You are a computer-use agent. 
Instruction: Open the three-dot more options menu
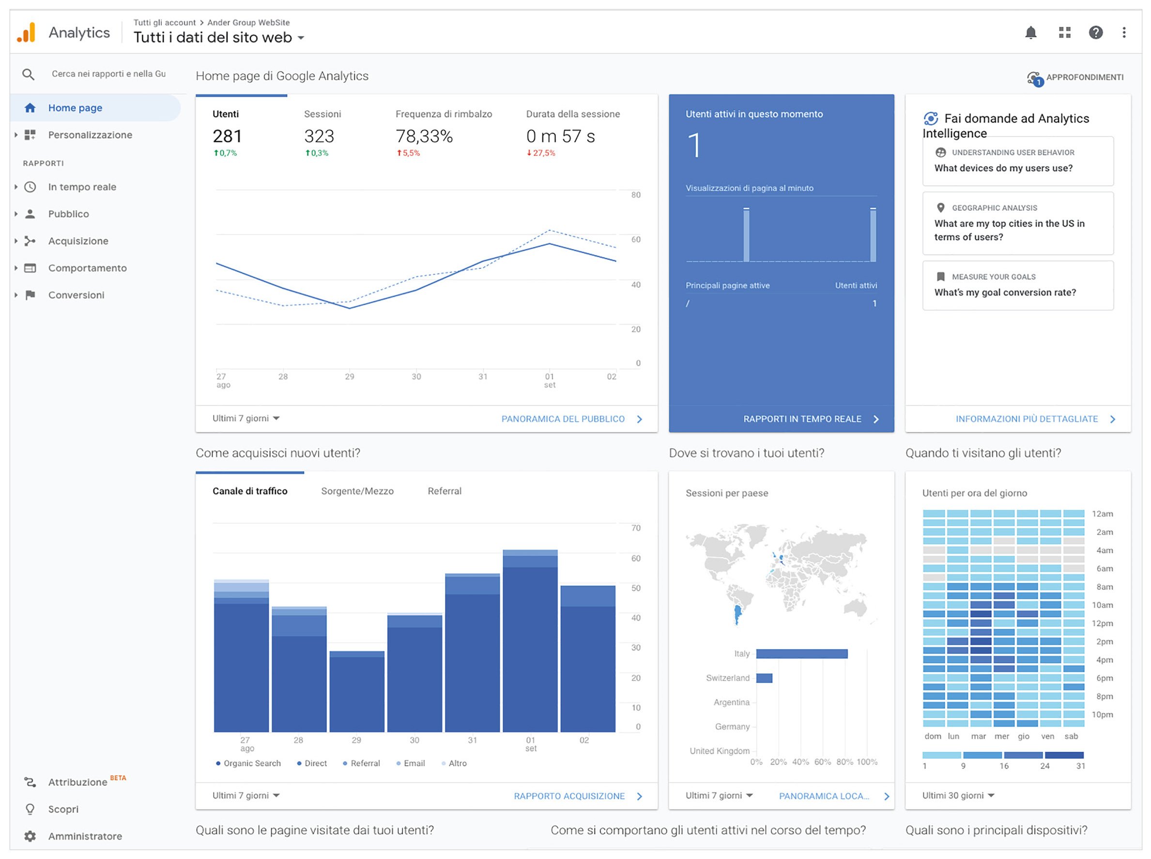pyautogui.click(x=1123, y=33)
